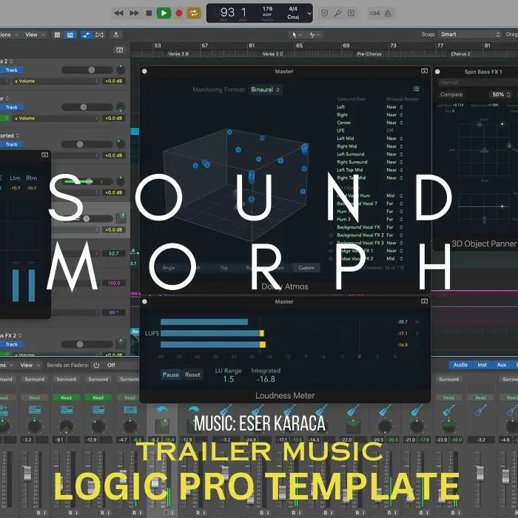The height and width of the screenshot is (518, 518).
Task: Open the tracks area View menu
Action: pyautogui.click(x=34, y=35)
